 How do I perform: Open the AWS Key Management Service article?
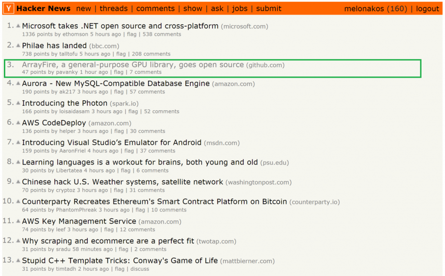pos(79,221)
